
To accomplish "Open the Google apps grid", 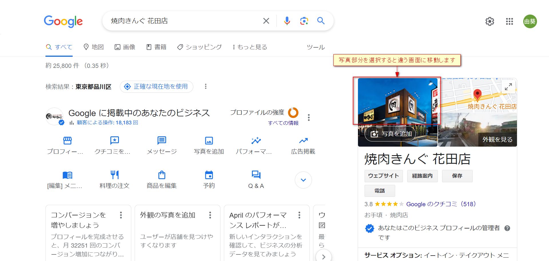I will point(510,21).
